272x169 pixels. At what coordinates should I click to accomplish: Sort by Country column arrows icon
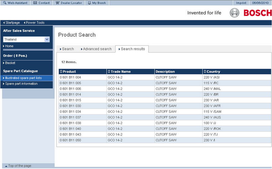click(x=204, y=72)
